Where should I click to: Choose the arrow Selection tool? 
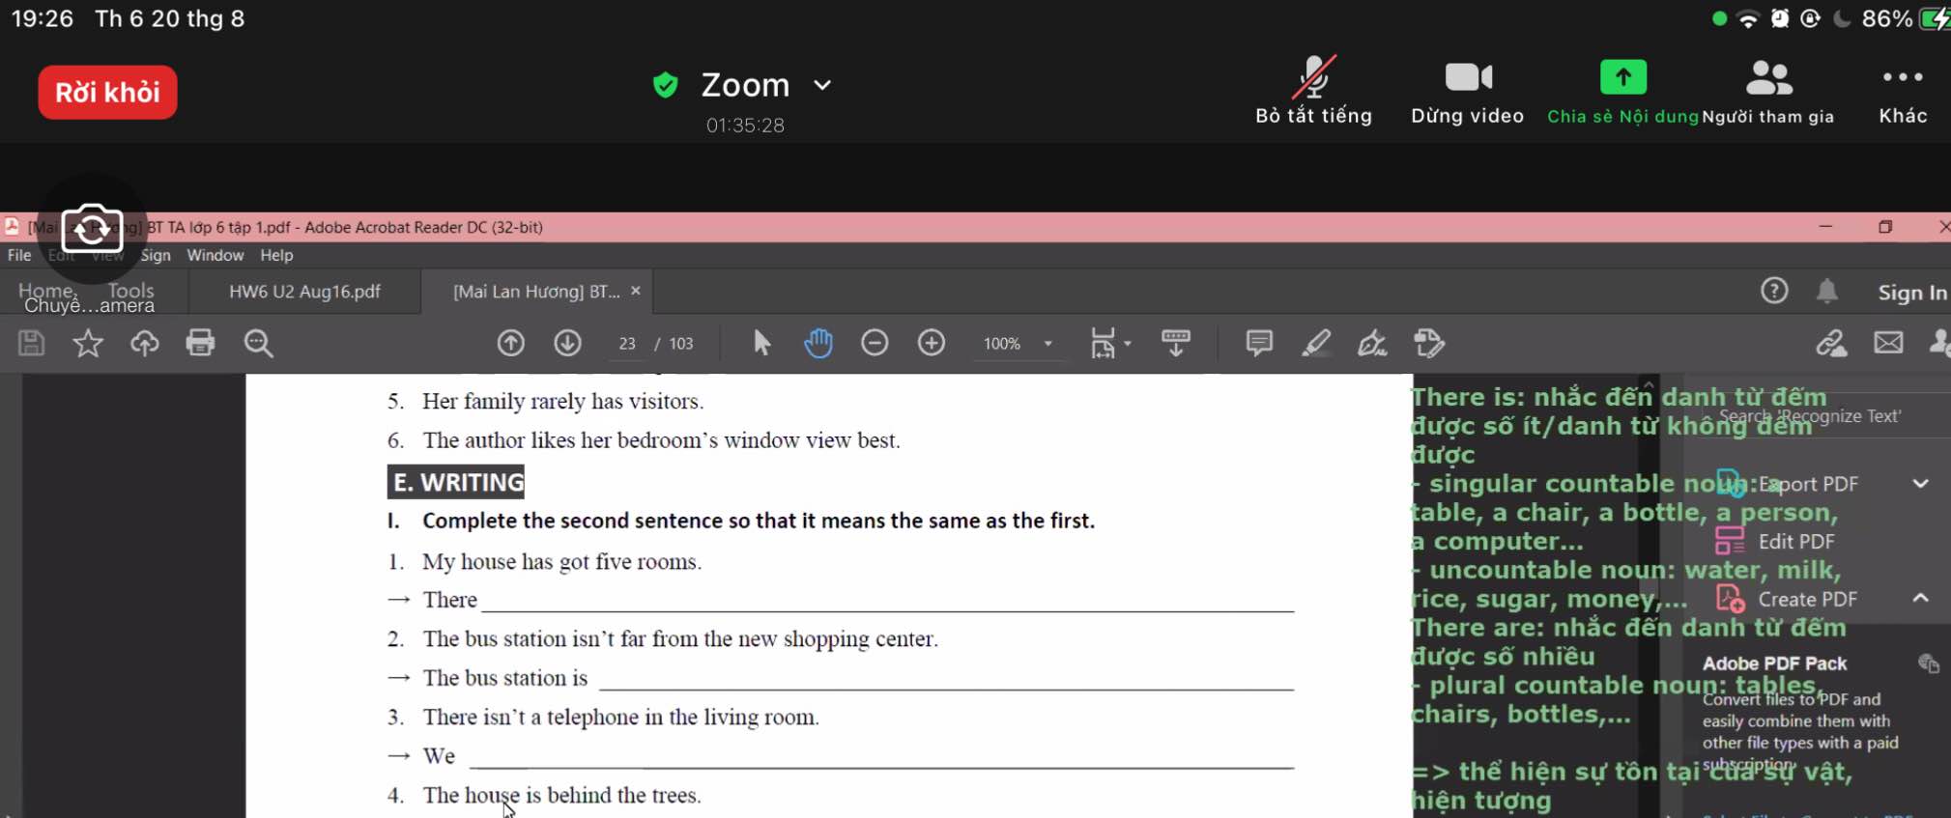(x=761, y=343)
